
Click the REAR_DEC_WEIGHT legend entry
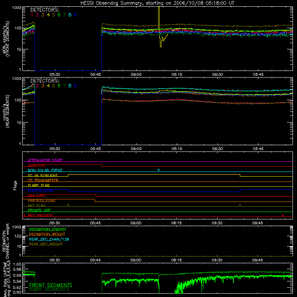[x=46, y=244]
